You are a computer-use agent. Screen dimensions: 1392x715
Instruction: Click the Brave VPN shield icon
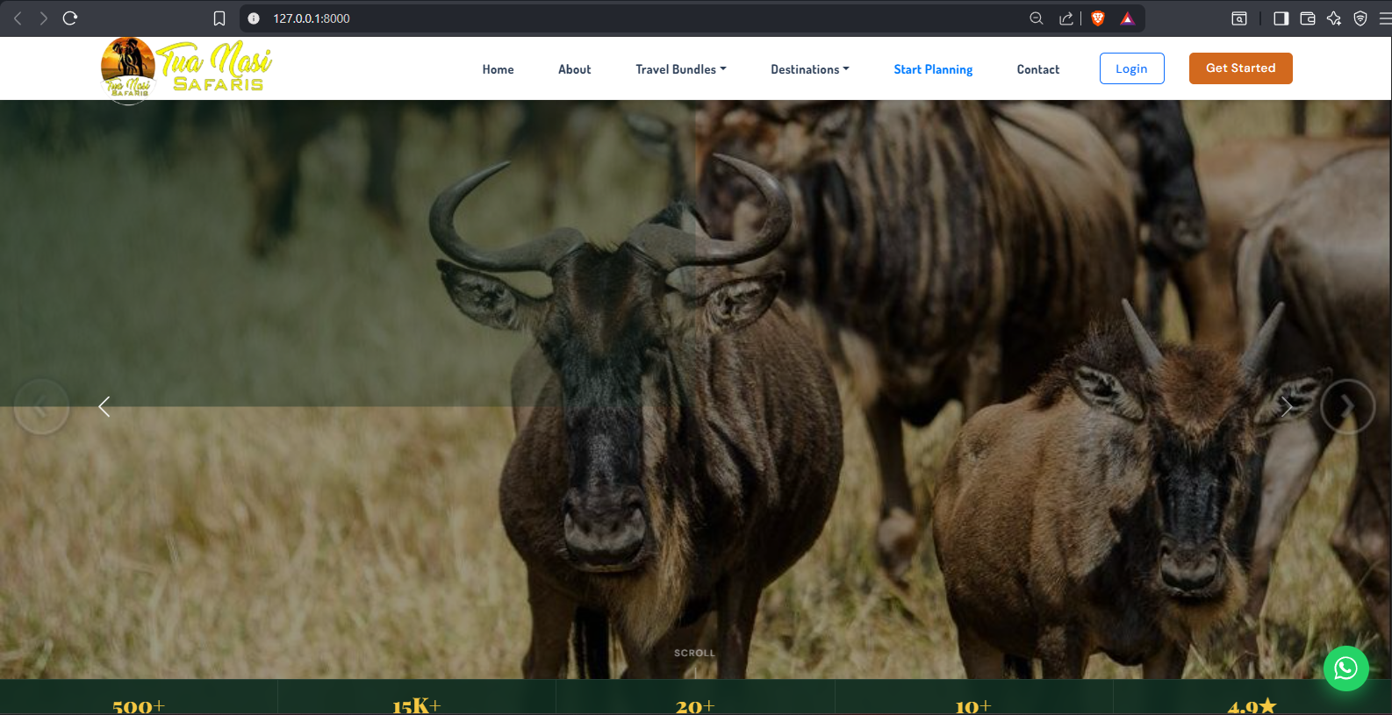point(1360,18)
